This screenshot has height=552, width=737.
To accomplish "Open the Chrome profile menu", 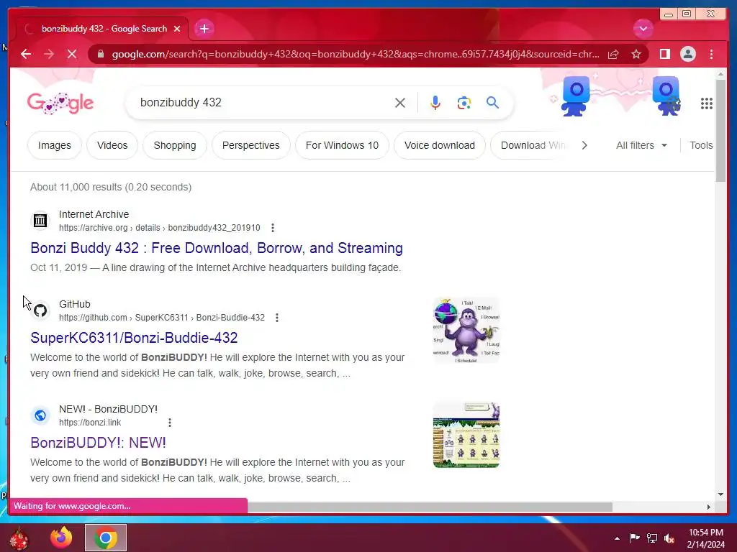I will pos(687,54).
